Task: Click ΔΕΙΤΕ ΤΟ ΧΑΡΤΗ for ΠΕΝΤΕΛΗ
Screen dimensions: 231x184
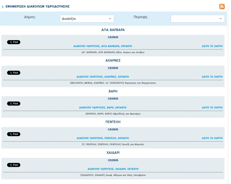Action: click(212, 138)
